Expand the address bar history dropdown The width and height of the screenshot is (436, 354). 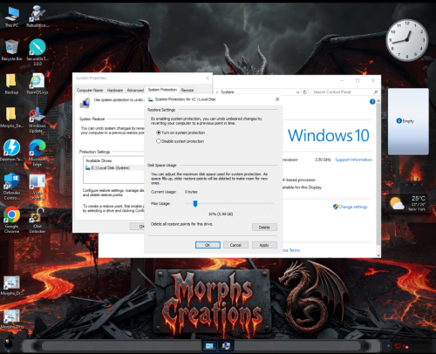pos(297,92)
